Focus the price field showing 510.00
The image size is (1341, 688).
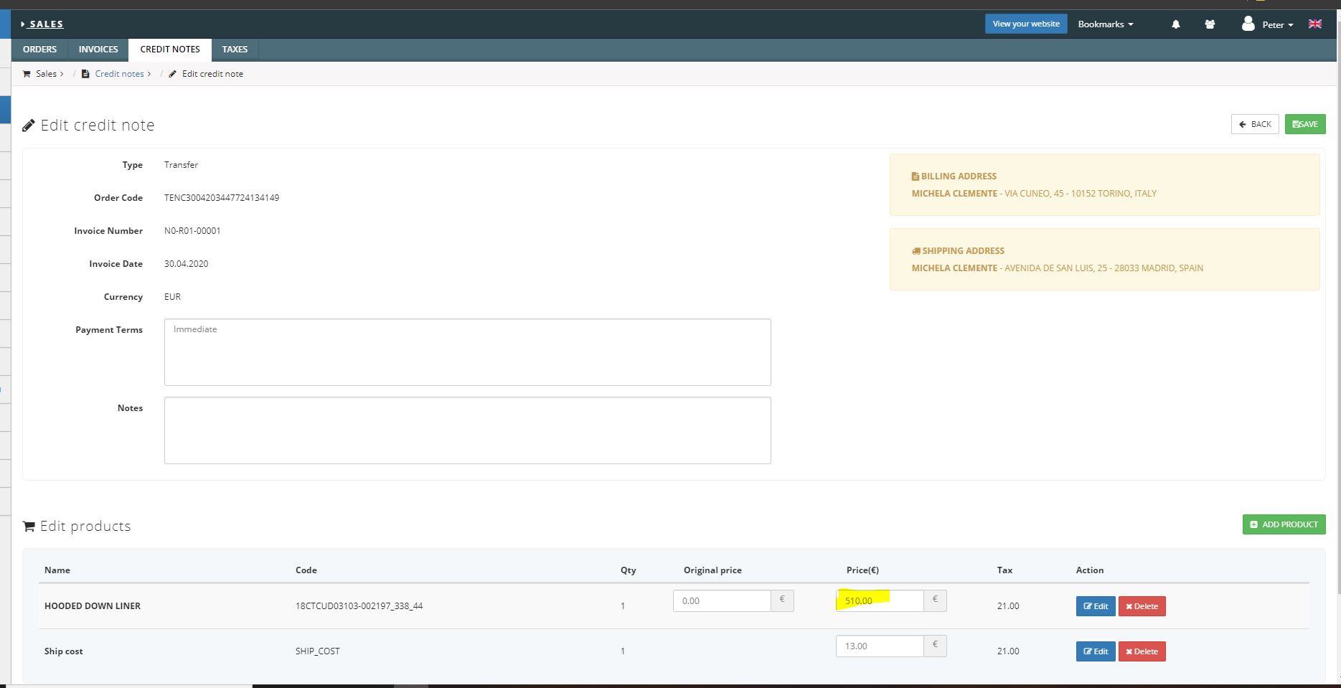coord(880,600)
